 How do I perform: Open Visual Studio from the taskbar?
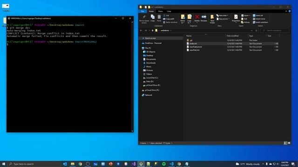[x=134, y=164]
